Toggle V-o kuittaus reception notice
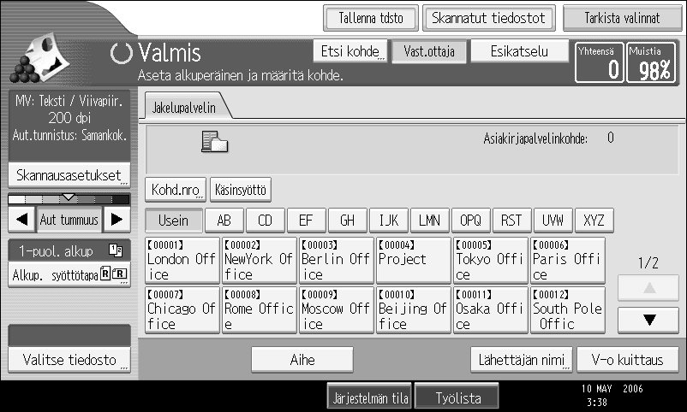The height and width of the screenshot is (412, 687). pyautogui.click(x=627, y=360)
